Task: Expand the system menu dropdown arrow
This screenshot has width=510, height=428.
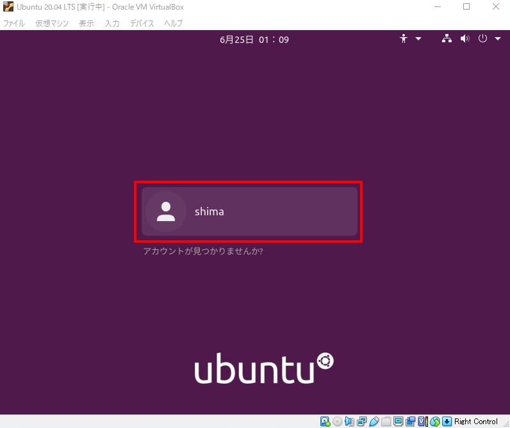Action: pos(498,38)
